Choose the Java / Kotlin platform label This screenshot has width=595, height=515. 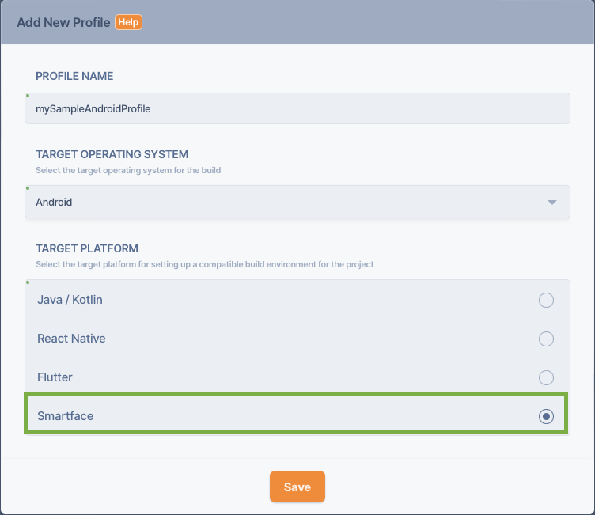tap(70, 300)
